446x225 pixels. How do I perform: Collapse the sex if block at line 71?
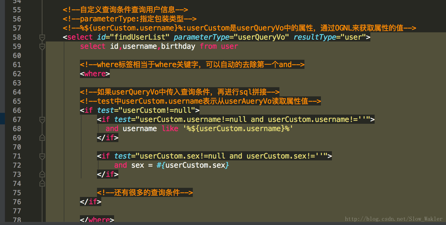point(42,156)
